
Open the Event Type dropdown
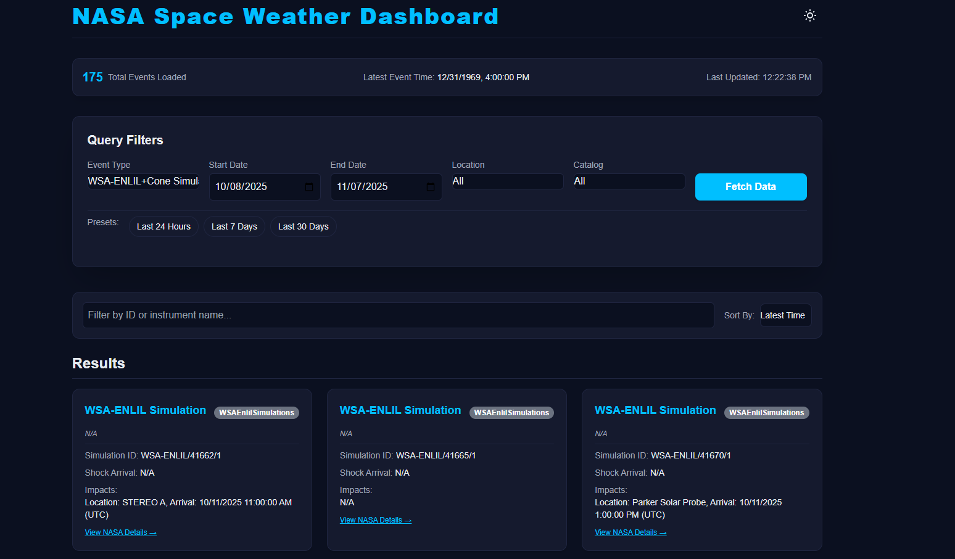(143, 181)
